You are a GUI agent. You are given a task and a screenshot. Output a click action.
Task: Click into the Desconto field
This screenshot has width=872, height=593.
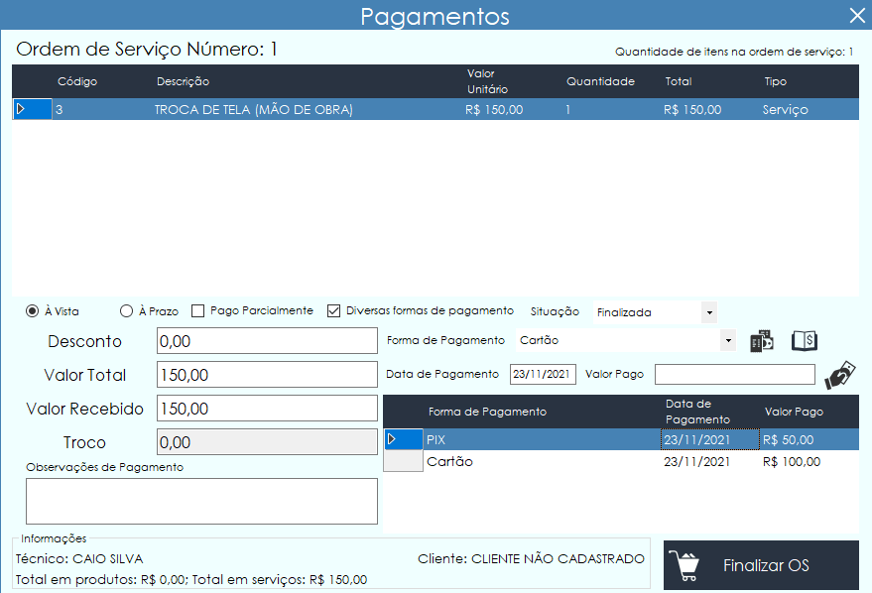[x=267, y=341]
